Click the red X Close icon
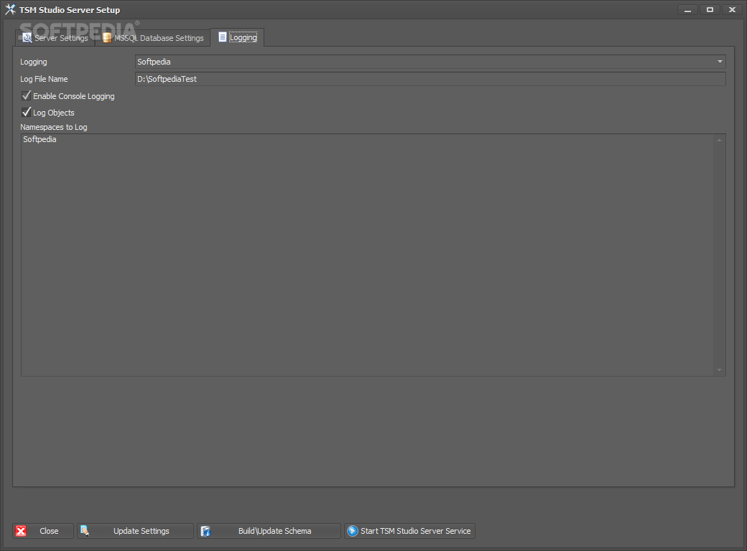 click(21, 531)
